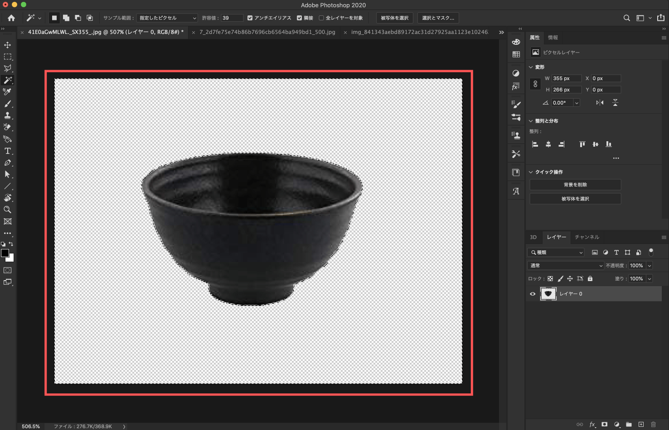Switch to 7_2d7fe75e74b86b7696cb6564ba949bd1_500.jpg document tab
This screenshot has height=430, width=669.
click(x=267, y=32)
